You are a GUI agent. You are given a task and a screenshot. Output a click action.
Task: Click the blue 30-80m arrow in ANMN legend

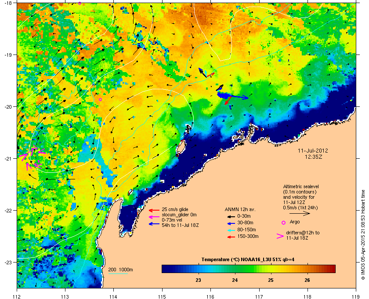(x=232, y=223)
